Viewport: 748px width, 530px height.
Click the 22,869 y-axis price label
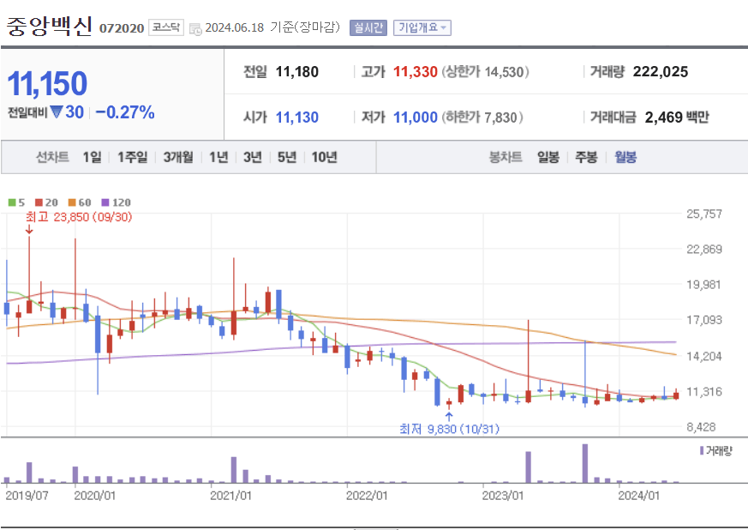tap(704, 250)
